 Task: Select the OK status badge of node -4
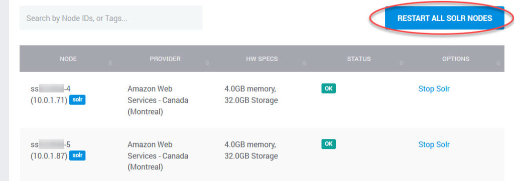click(x=328, y=88)
